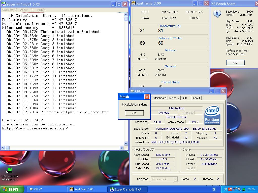Click the Super PI title bar icon
Viewport: 258px width, 193px height.
4,4
